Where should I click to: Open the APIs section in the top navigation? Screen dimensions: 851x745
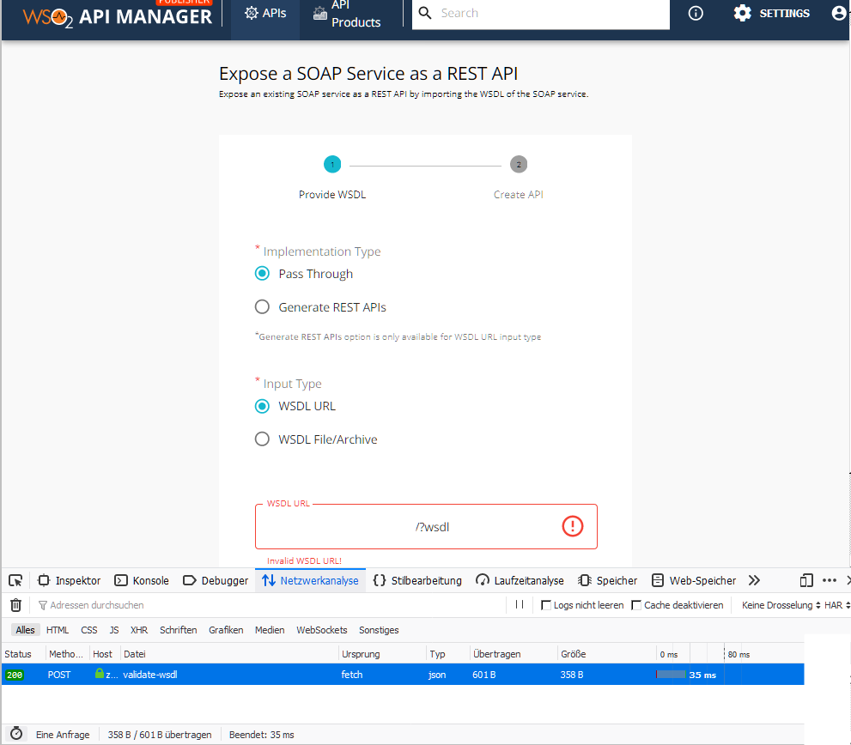click(264, 13)
